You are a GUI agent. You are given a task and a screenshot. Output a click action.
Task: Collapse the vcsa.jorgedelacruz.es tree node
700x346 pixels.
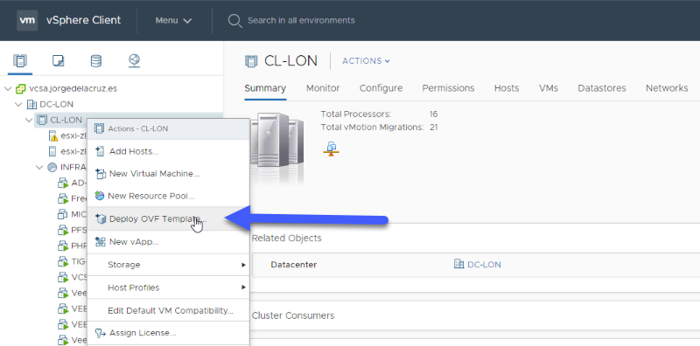(x=8, y=88)
